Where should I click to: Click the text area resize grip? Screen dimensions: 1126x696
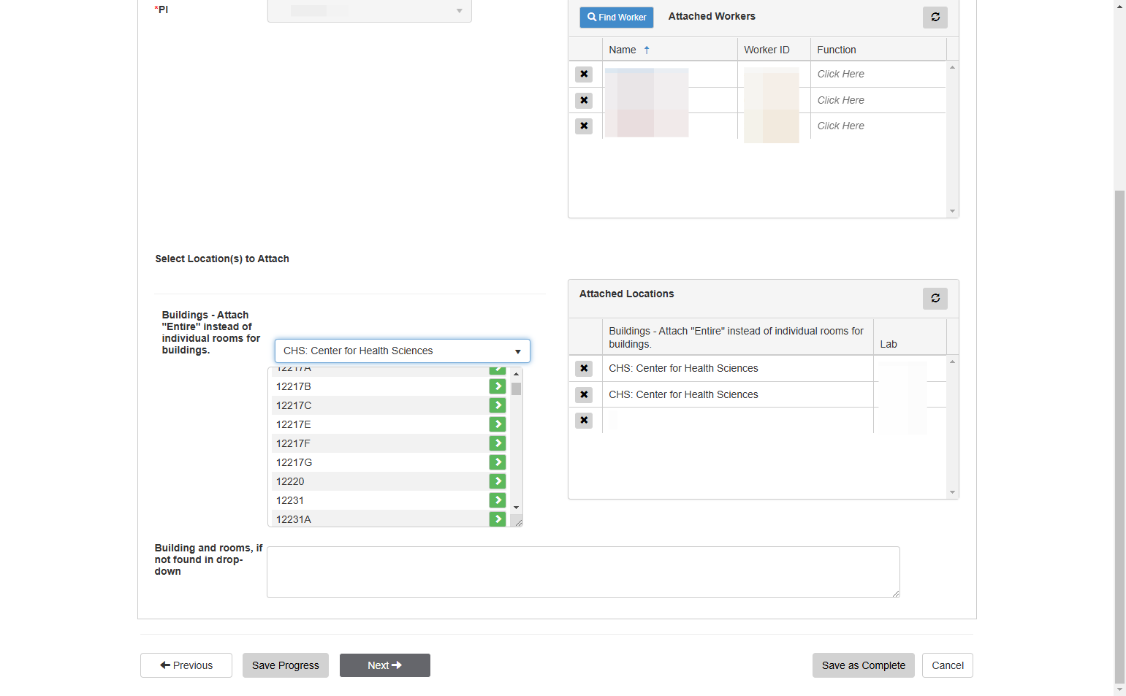895,593
